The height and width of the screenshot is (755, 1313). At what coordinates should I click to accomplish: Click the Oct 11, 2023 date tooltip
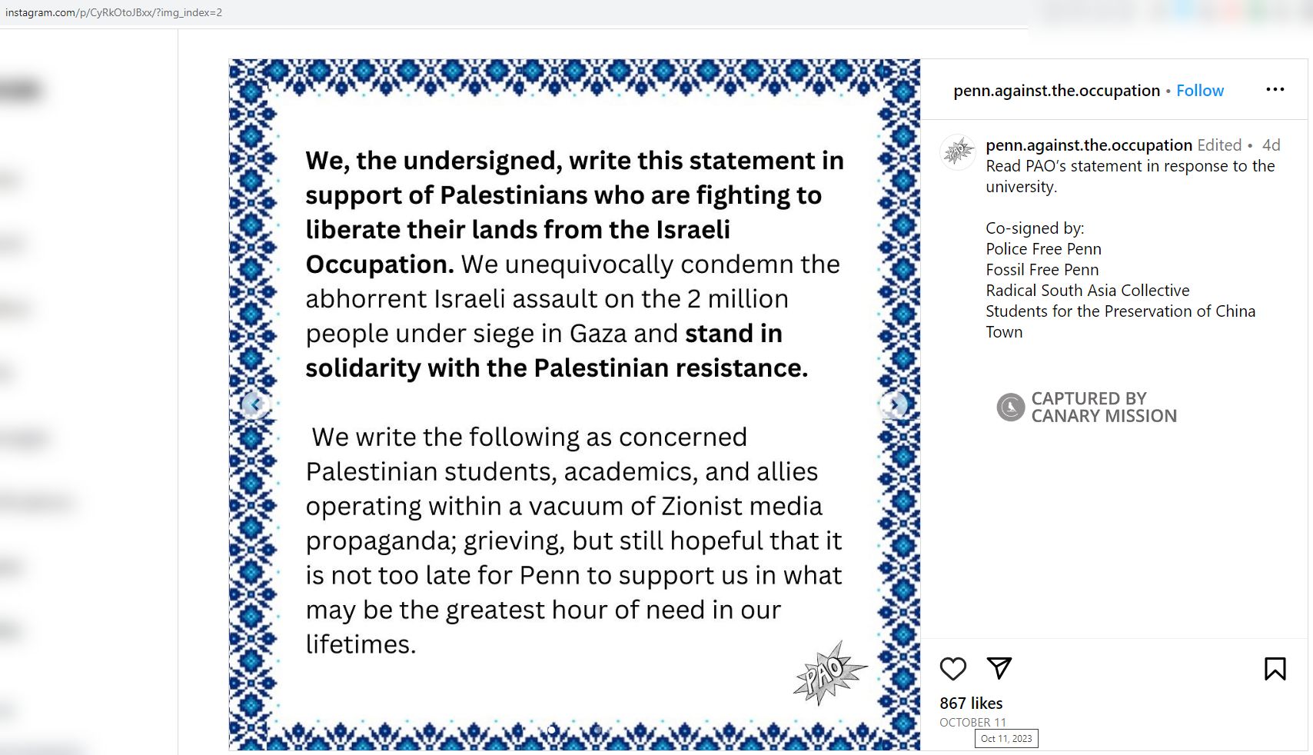(1005, 739)
